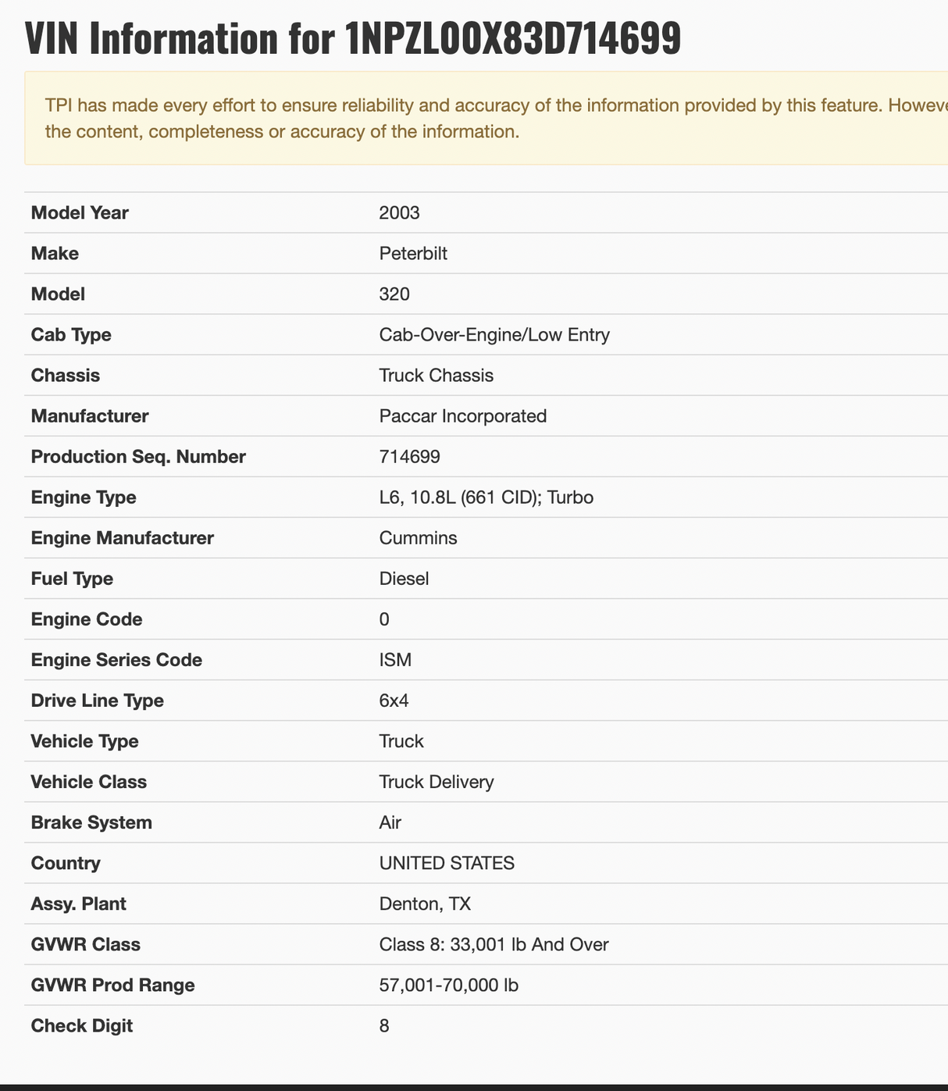Click the Paccar Incorporated manufacturer value
This screenshot has width=948, height=1091.
[462, 415]
